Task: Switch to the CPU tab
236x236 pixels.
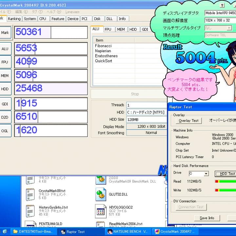Action: point(44,19)
